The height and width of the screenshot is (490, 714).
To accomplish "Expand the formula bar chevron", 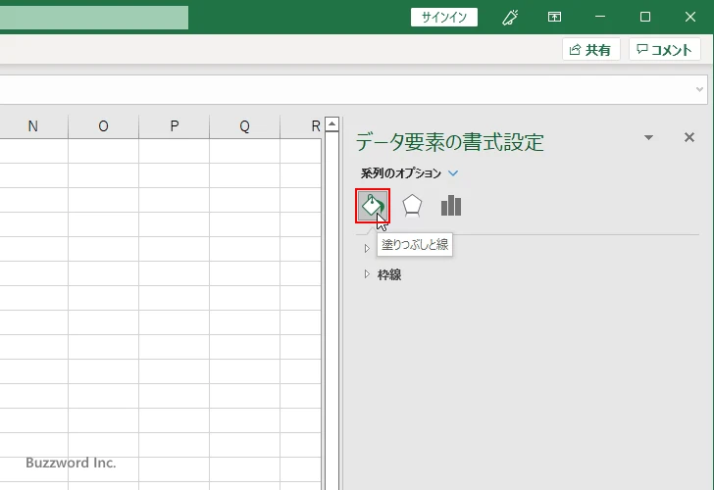I will 700,89.
